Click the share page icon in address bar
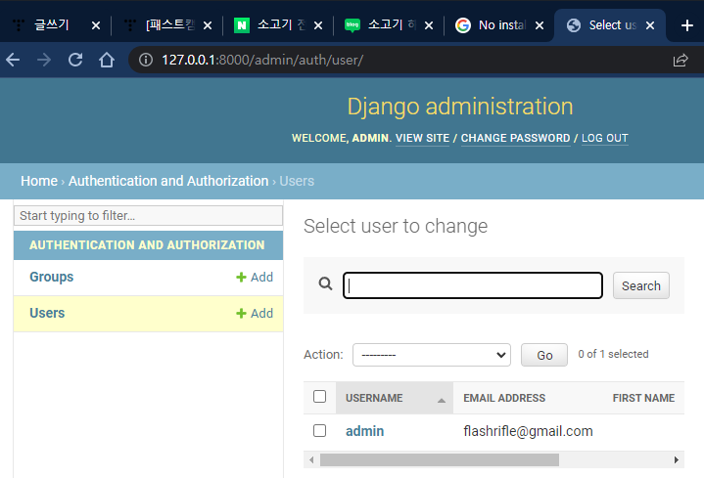 tap(681, 60)
